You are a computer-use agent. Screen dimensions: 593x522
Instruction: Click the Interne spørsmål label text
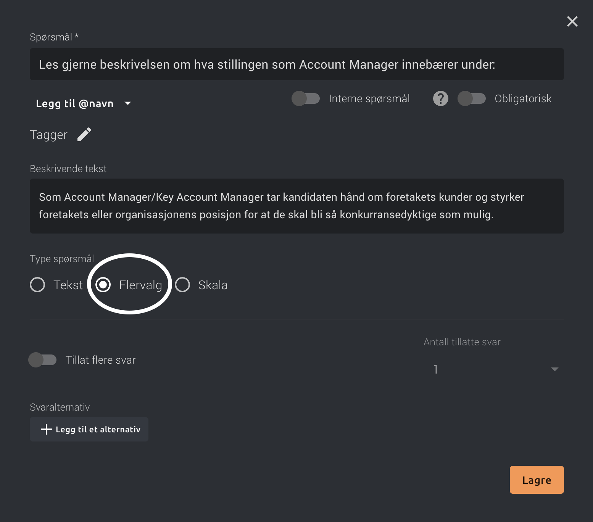(x=369, y=99)
